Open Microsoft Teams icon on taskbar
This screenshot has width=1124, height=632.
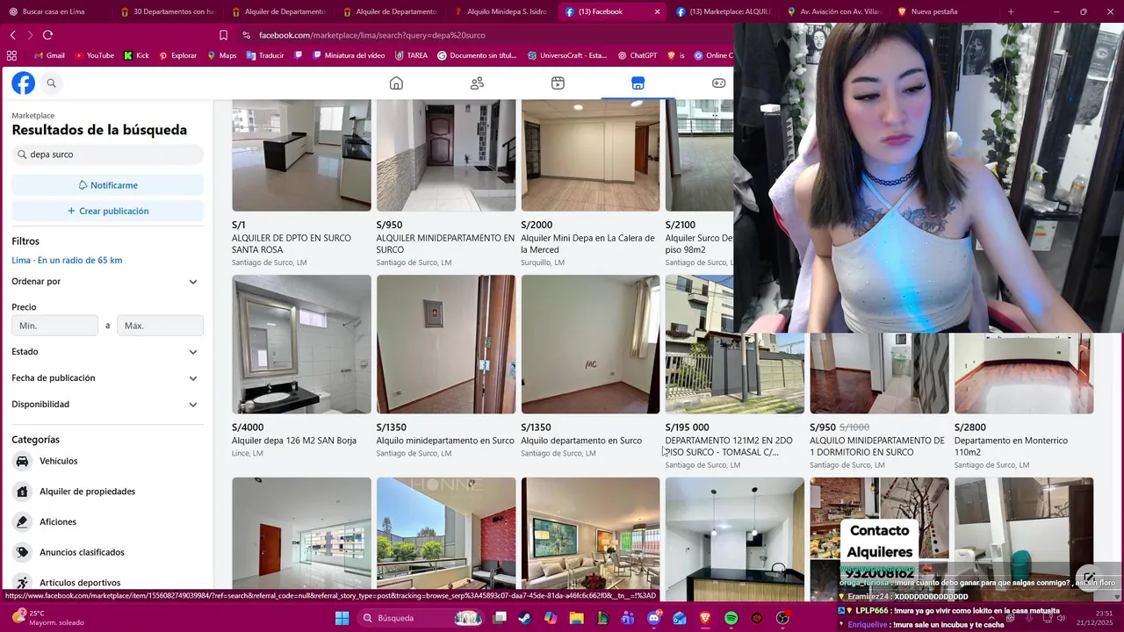pyautogui.click(x=628, y=618)
